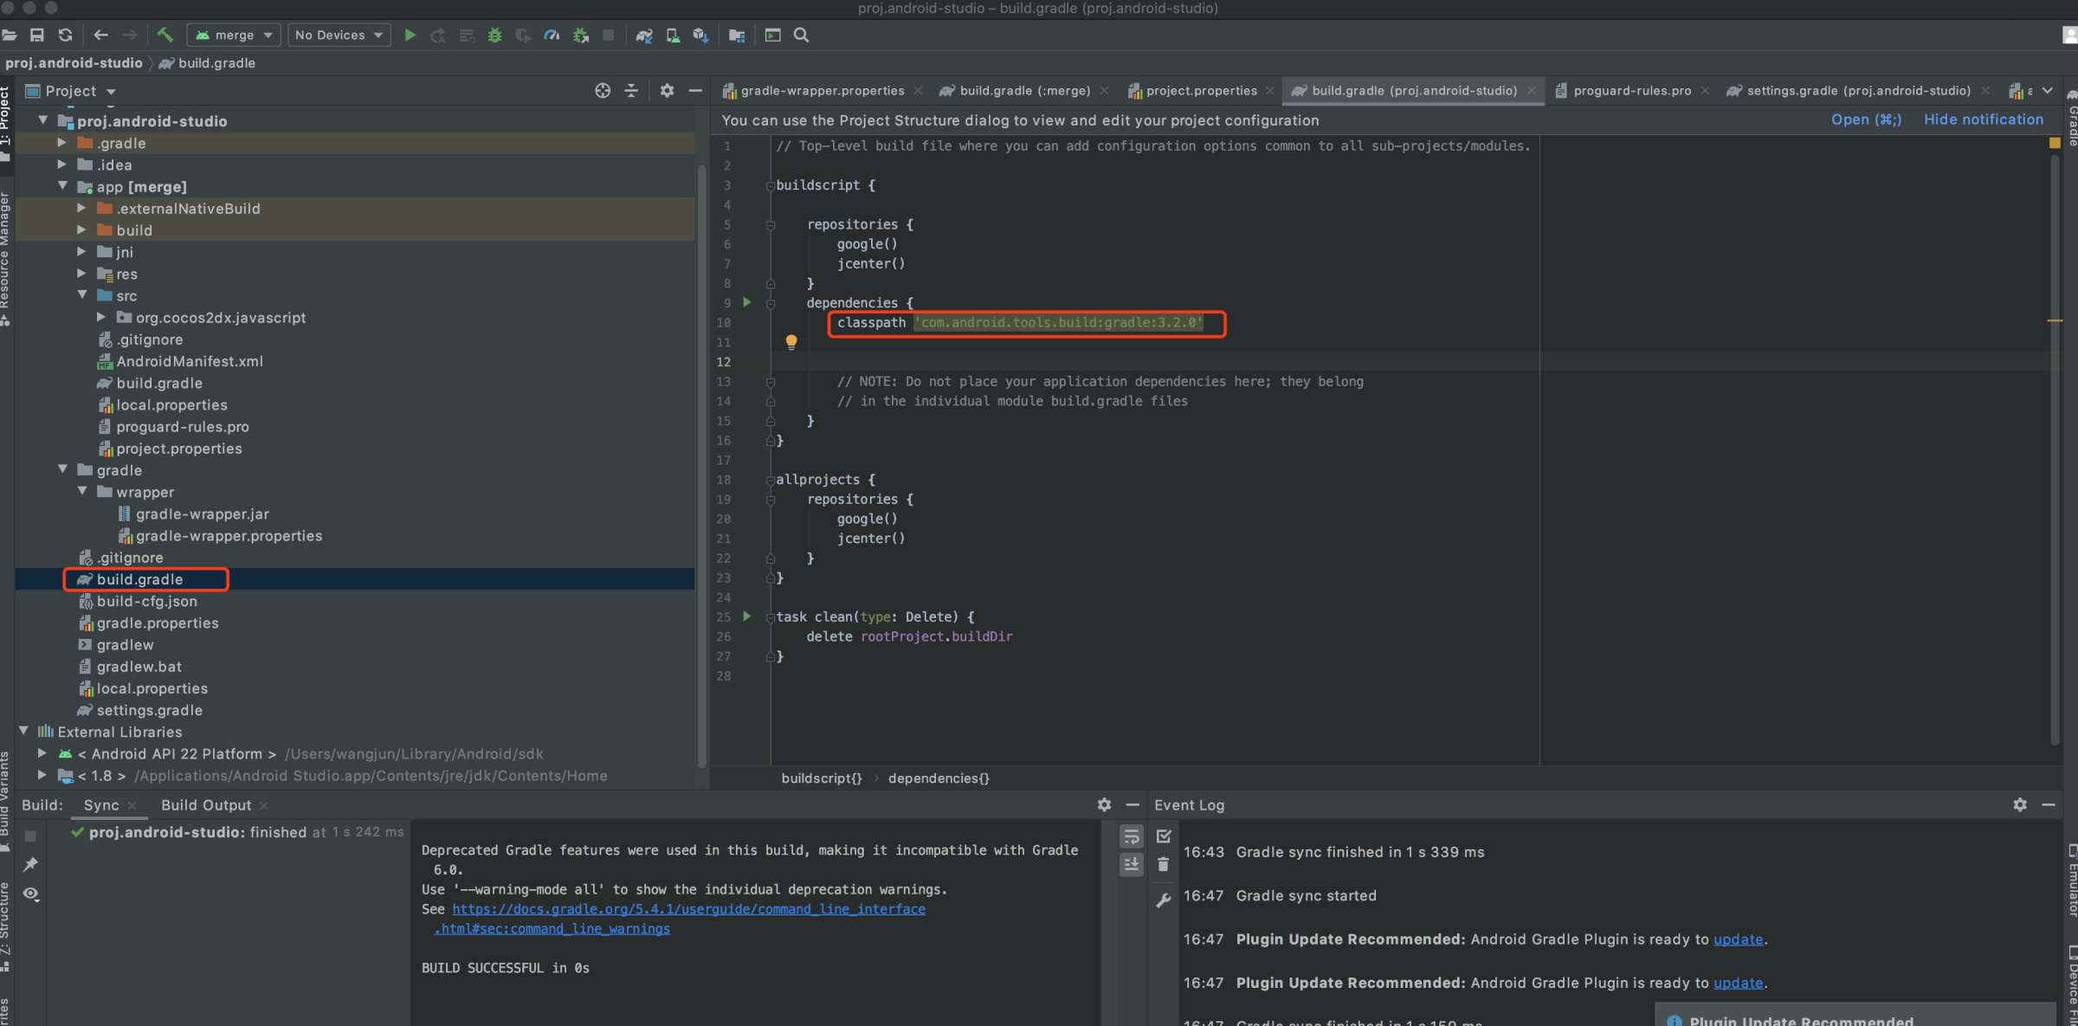
Task: Select gradle-wrapper.properties in project tree
Action: [x=229, y=536]
